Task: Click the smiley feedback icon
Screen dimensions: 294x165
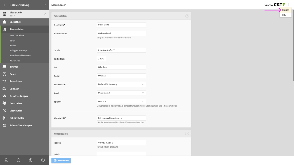Action: [x=18, y=160]
